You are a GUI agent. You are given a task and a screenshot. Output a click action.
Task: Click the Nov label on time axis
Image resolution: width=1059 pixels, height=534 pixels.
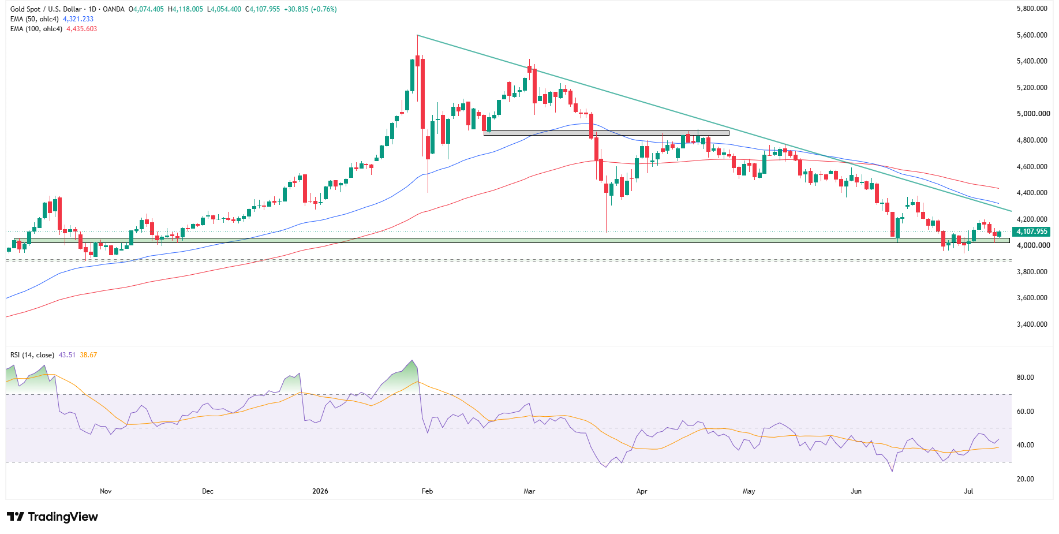click(106, 491)
